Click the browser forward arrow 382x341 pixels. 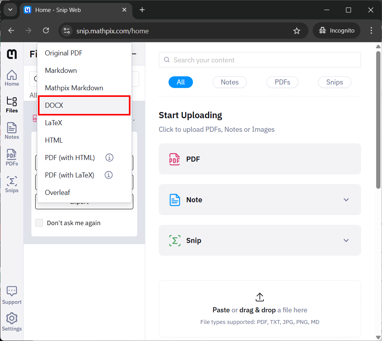29,31
